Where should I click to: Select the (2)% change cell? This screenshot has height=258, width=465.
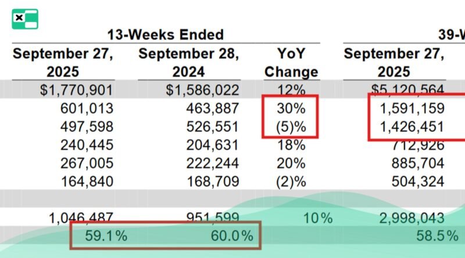[x=291, y=180]
